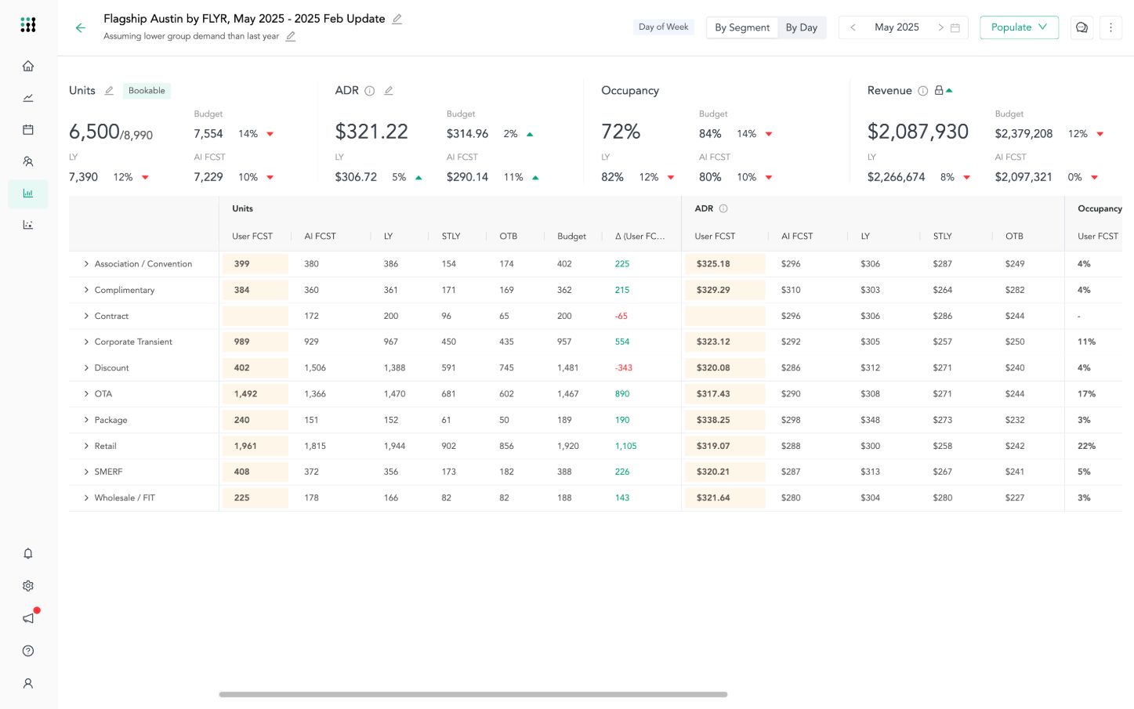Expand the OTA segment row
The image size is (1134, 709).
click(86, 394)
